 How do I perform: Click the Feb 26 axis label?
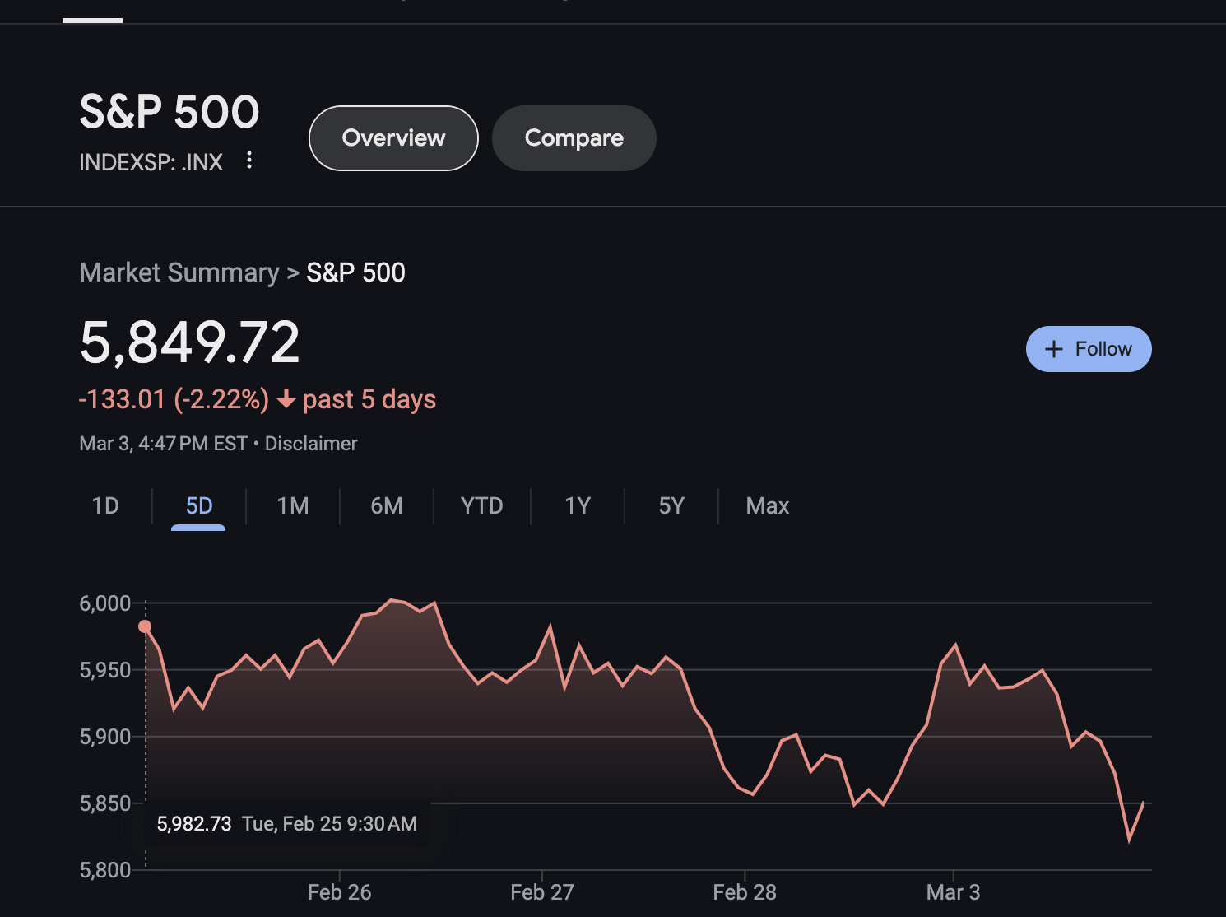(339, 892)
